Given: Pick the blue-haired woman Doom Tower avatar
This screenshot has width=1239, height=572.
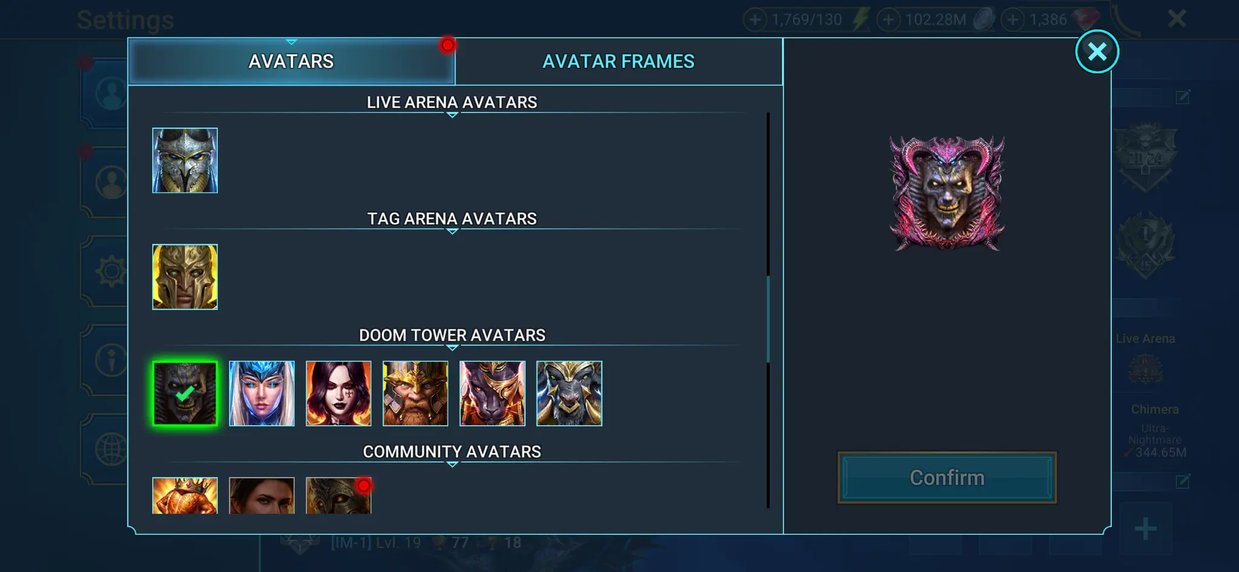Looking at the screenshot, I should (x=261, y=394).
